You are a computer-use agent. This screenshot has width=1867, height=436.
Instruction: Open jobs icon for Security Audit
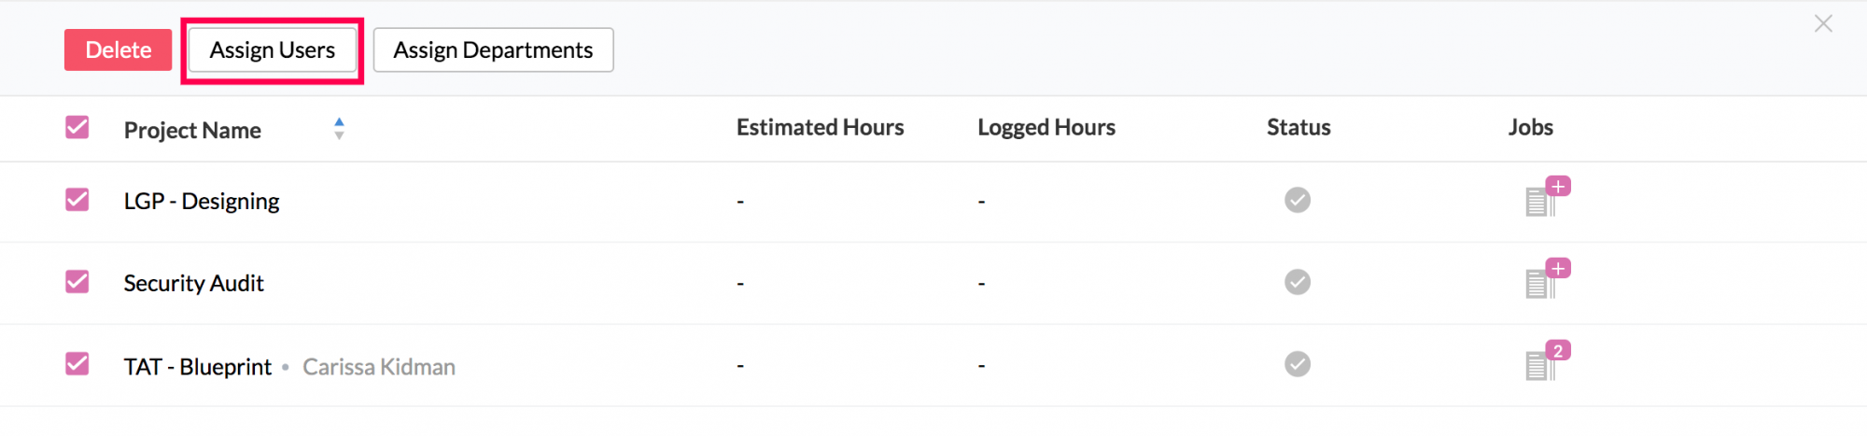tap(1547, 279)
